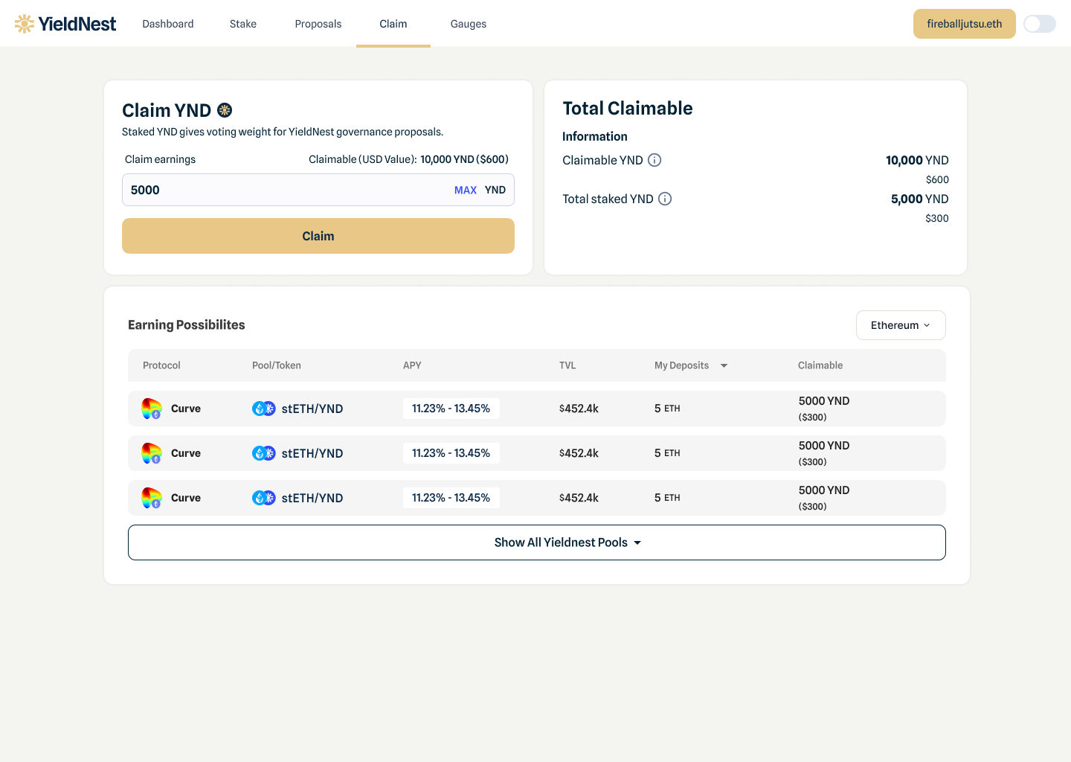Click the $600 value under Claimable YND
This screenshot has width=1071, height=762.
tap(937, 179)
